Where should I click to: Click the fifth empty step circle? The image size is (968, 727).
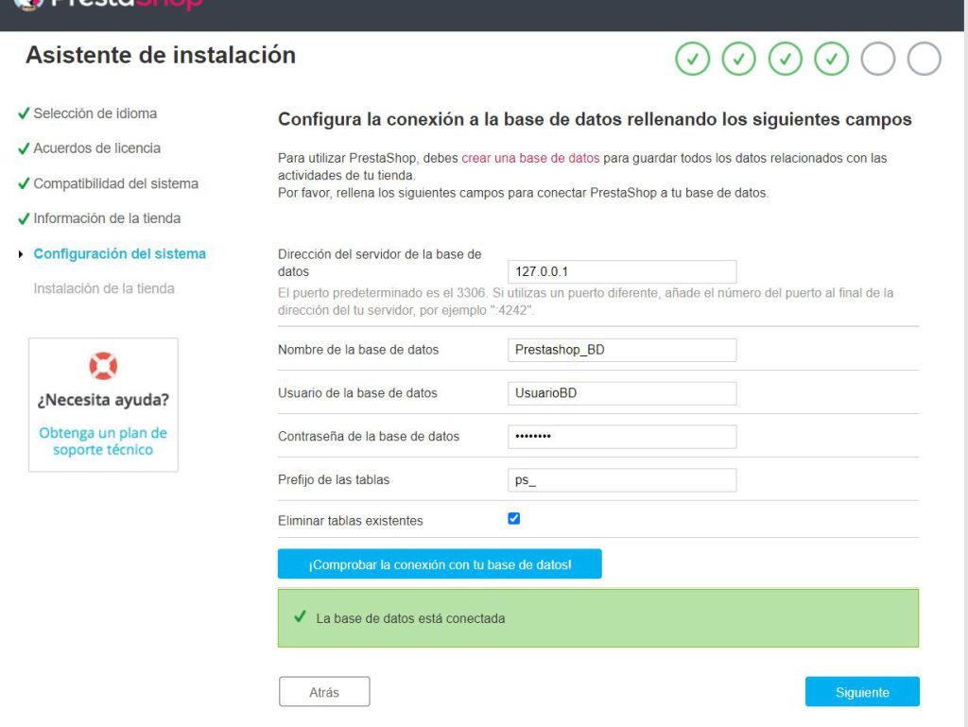pyautogui.click(x=877, y=59)
